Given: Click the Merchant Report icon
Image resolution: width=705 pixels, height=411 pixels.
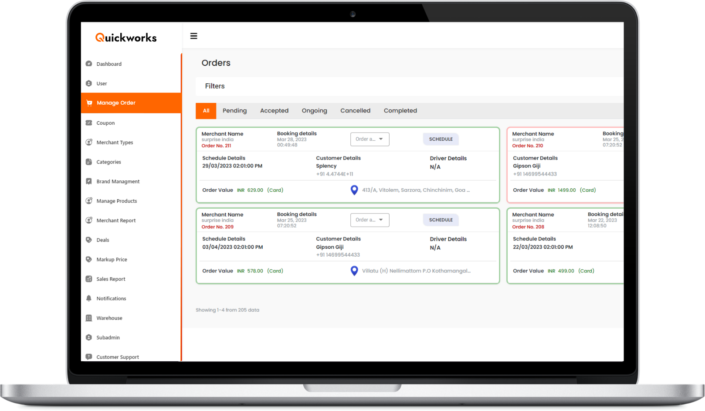Looking at the screenshot, I should 89,220.
